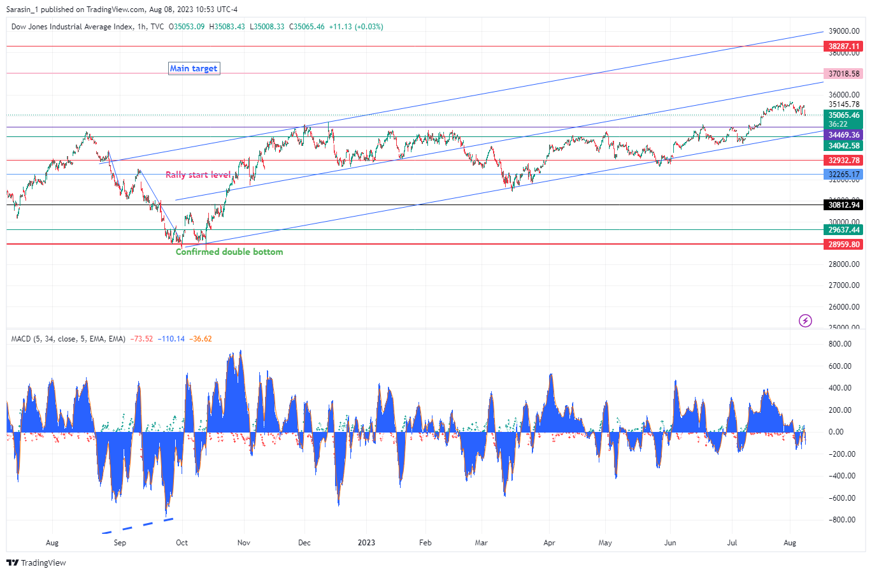Click the Dow Jones Industrial Average Index title
Viewport: 872px width, 574px height.
pos(73,27)
